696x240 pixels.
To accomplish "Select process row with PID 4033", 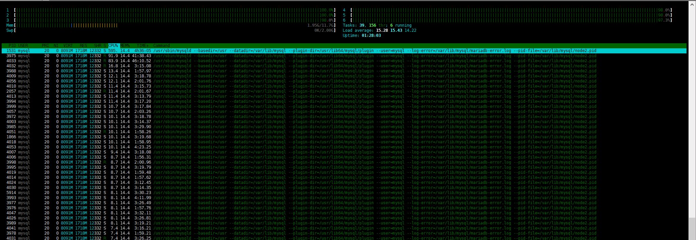I will click(11, 61).
